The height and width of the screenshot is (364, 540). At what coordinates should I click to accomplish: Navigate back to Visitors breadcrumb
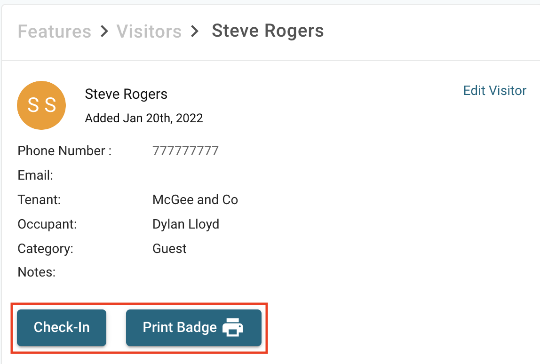149,32
